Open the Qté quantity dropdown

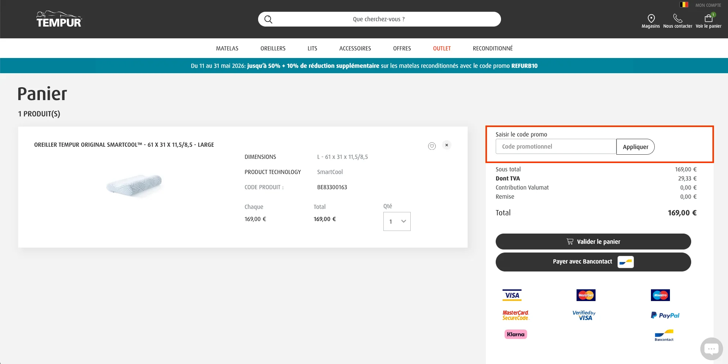[397, 221]
